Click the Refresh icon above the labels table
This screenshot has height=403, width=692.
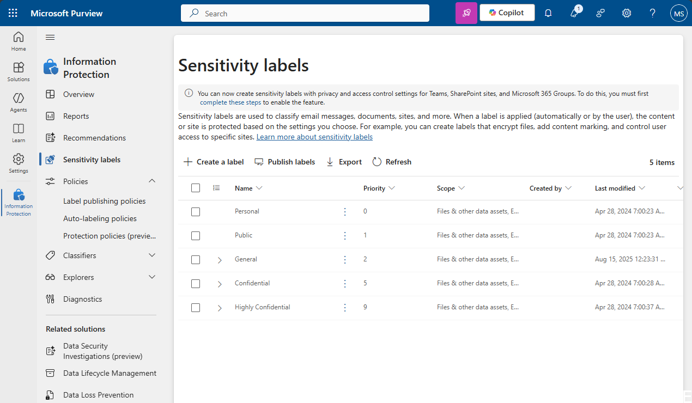(377, 162)
